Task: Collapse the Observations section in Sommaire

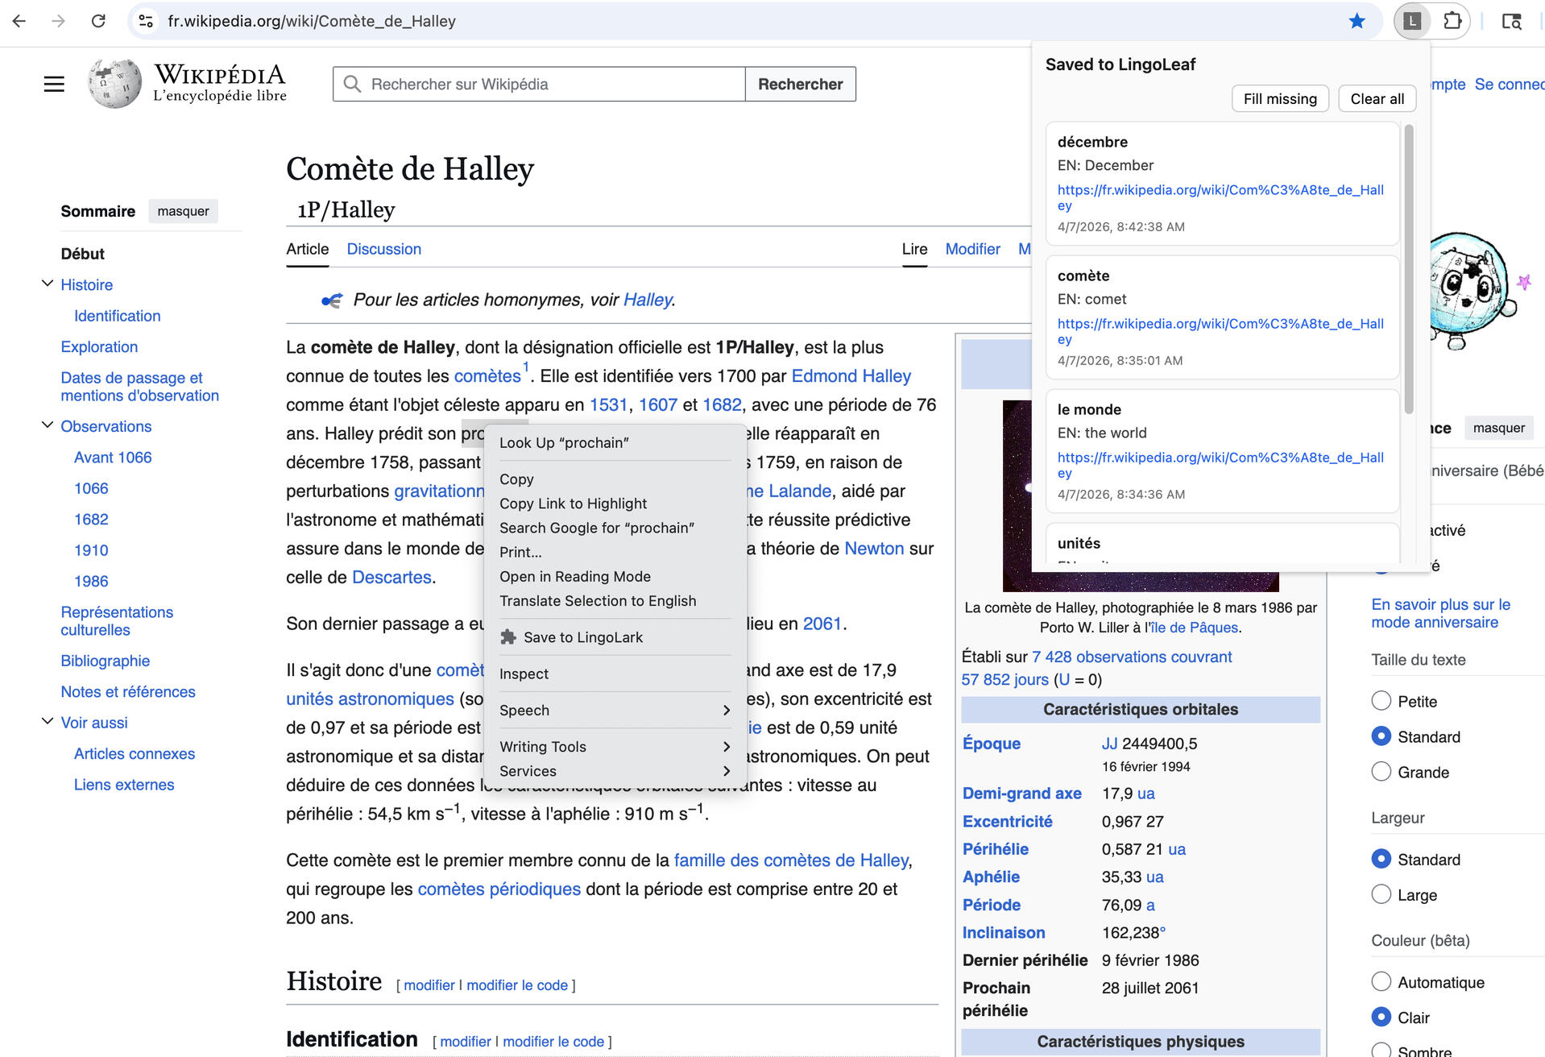Action: 48,425
